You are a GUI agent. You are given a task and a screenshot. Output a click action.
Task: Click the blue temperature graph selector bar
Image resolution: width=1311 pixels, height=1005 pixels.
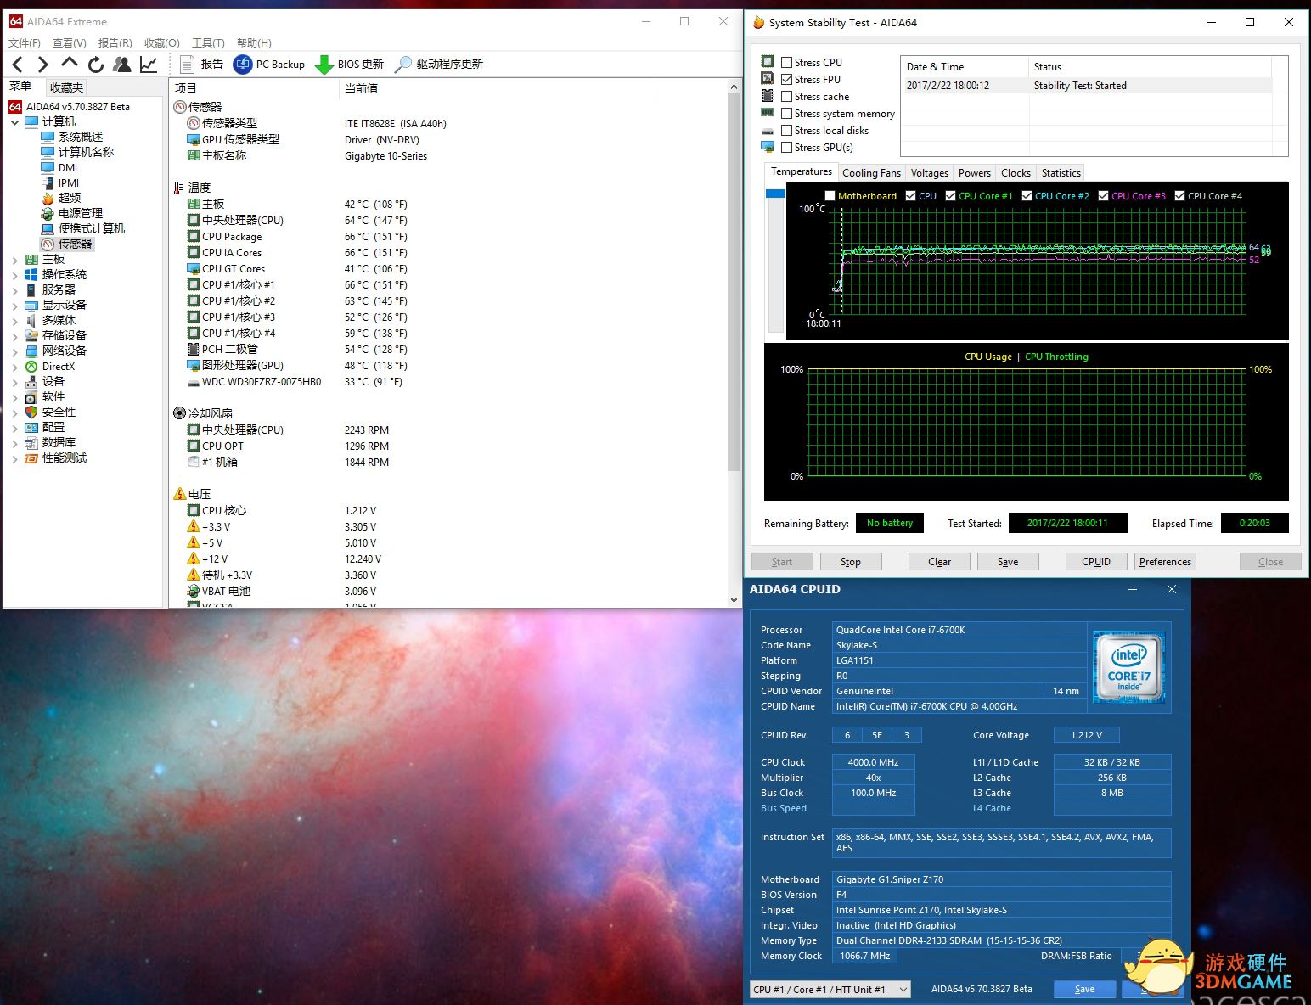point(775,194)
